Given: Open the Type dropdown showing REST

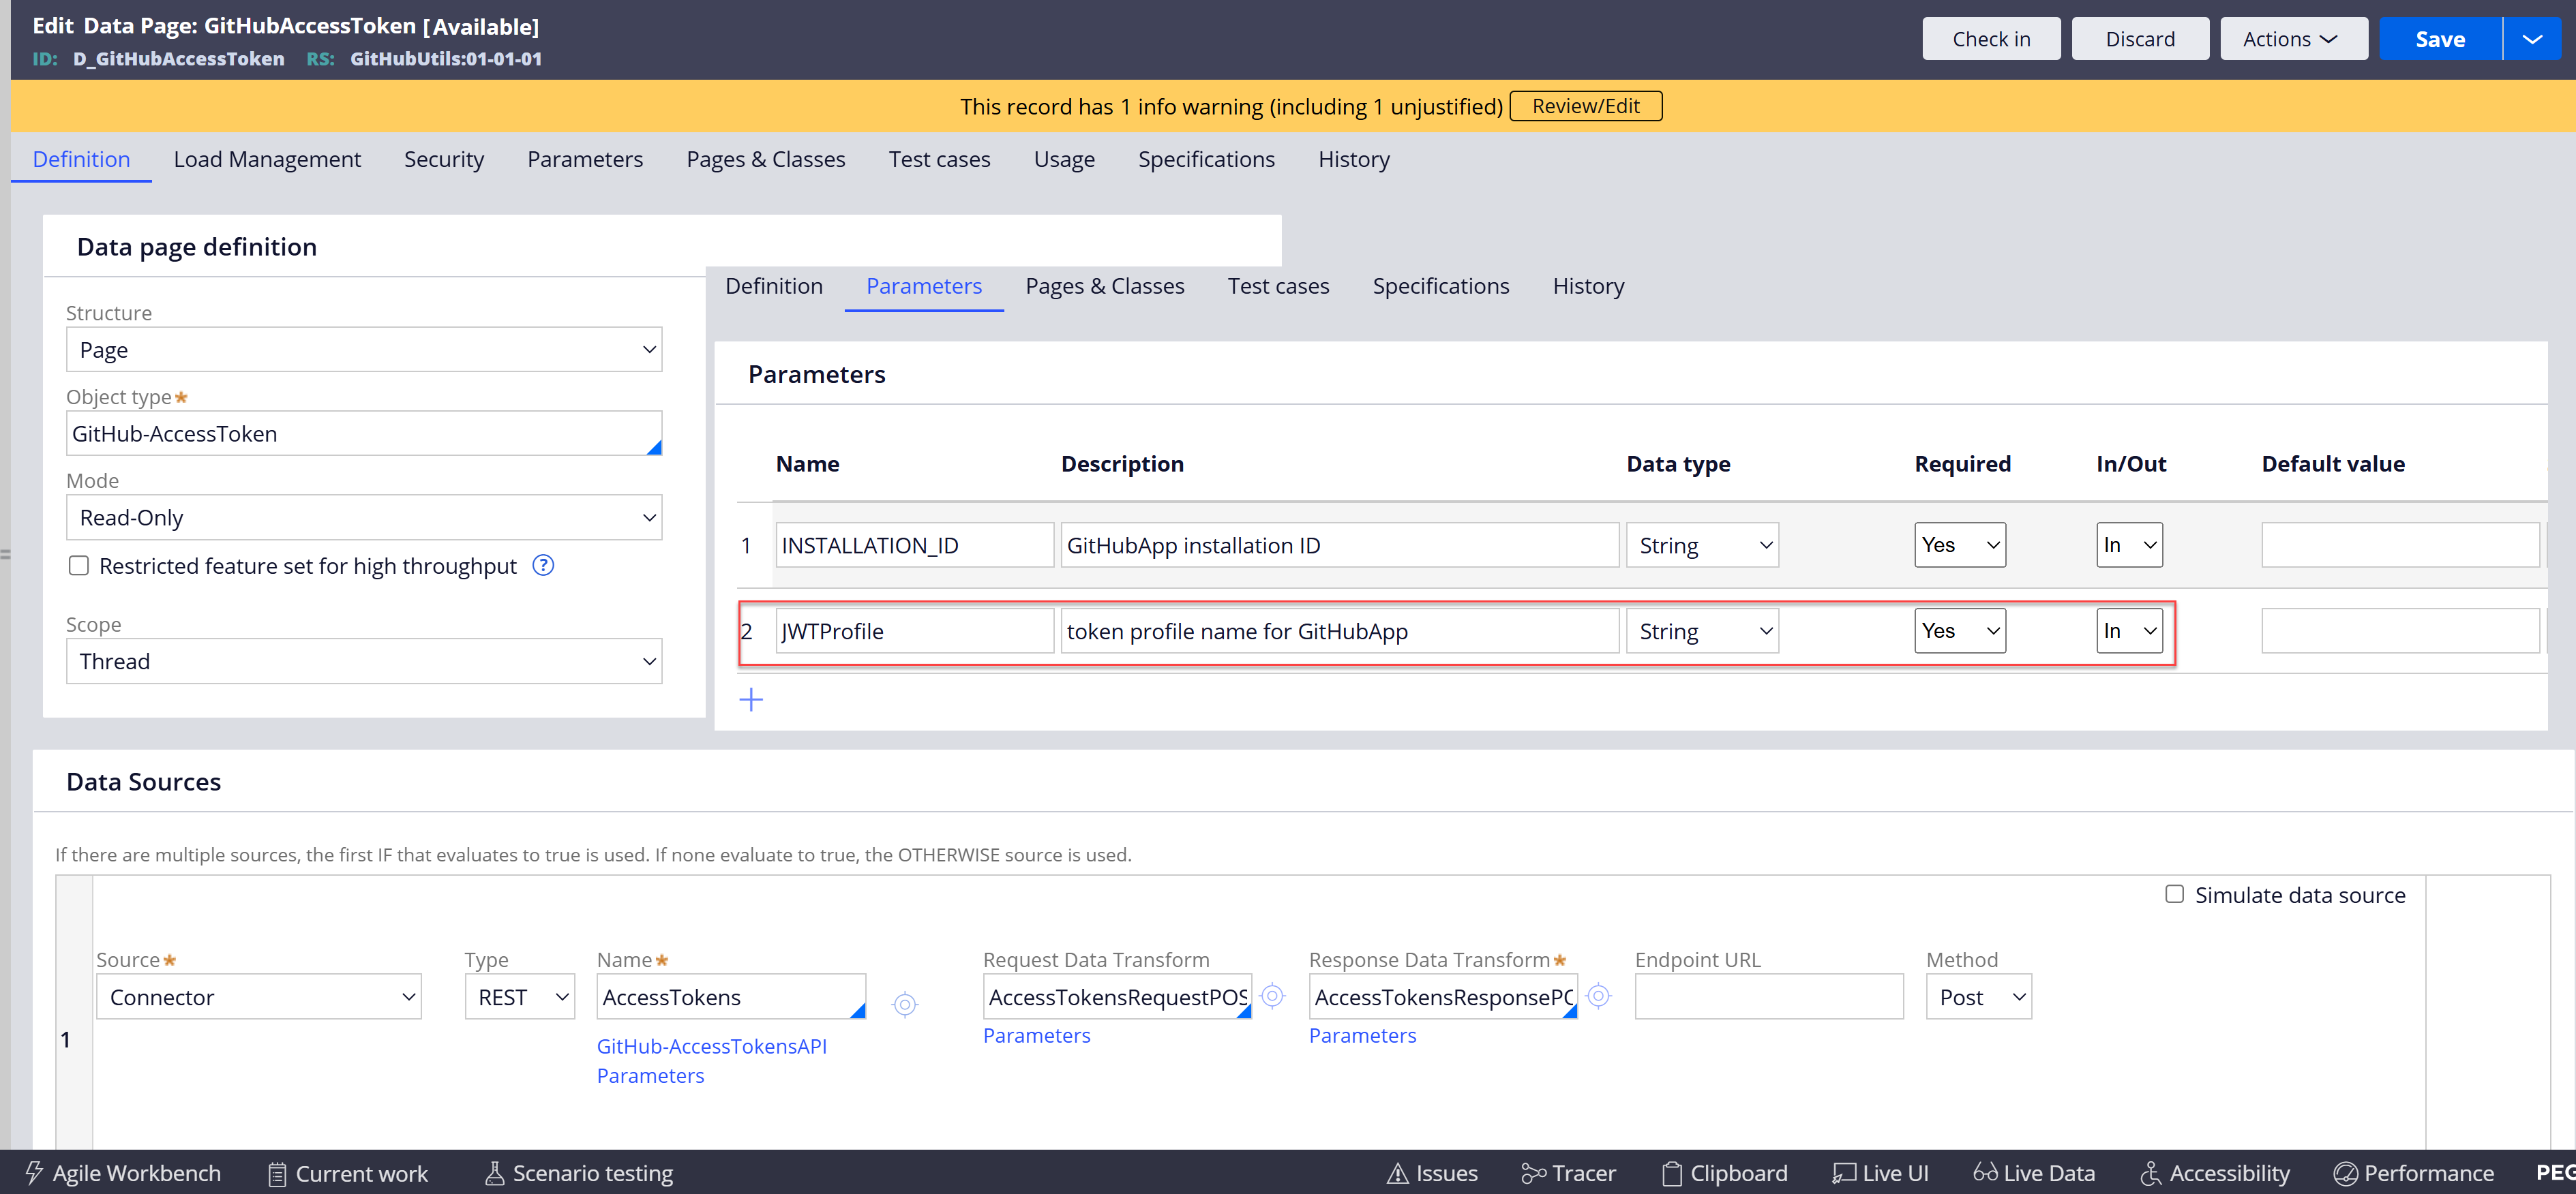Looking at the screenshot, I should (520, 997).
